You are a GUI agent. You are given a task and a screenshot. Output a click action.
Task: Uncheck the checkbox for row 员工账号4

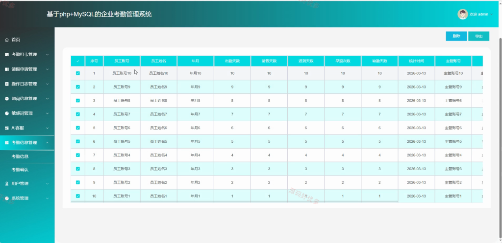click(x=78, y=155)
